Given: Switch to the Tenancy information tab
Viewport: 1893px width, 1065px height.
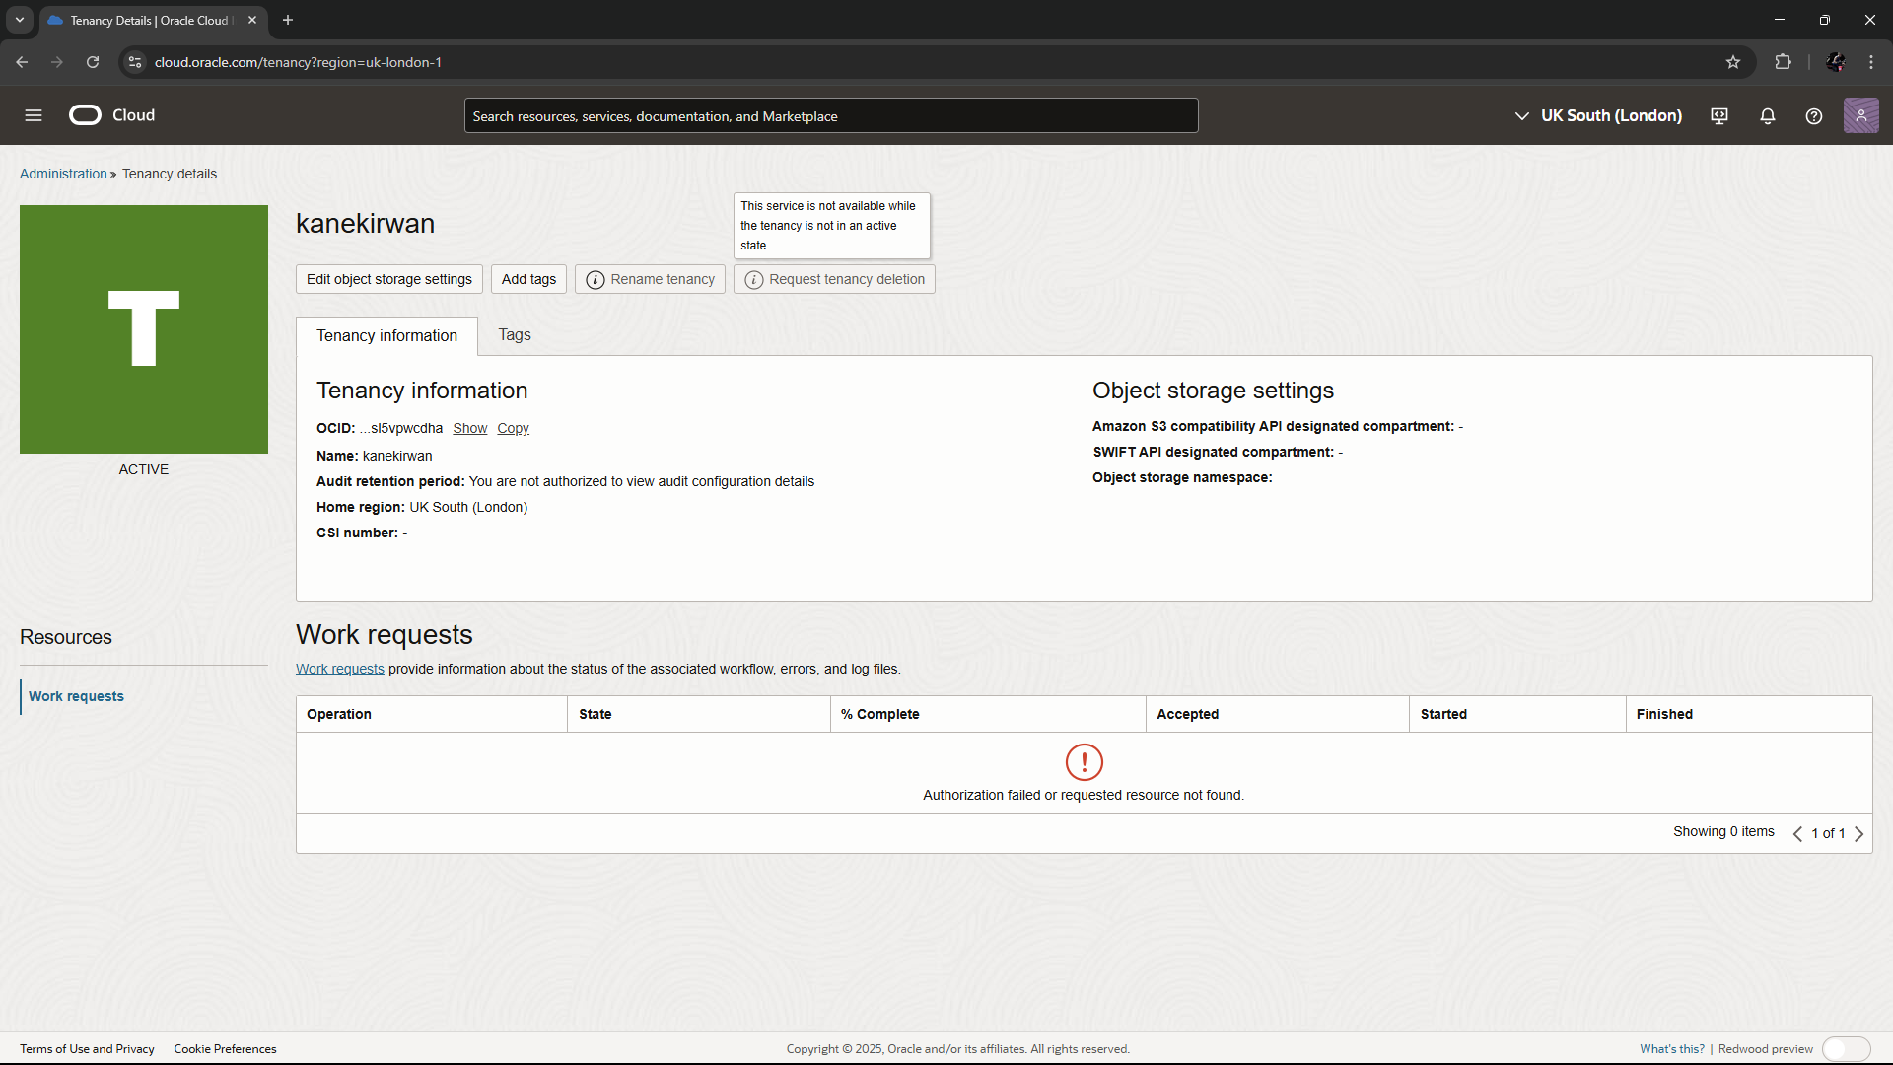Looking at the screenshot, I should (x=386, y=336).
